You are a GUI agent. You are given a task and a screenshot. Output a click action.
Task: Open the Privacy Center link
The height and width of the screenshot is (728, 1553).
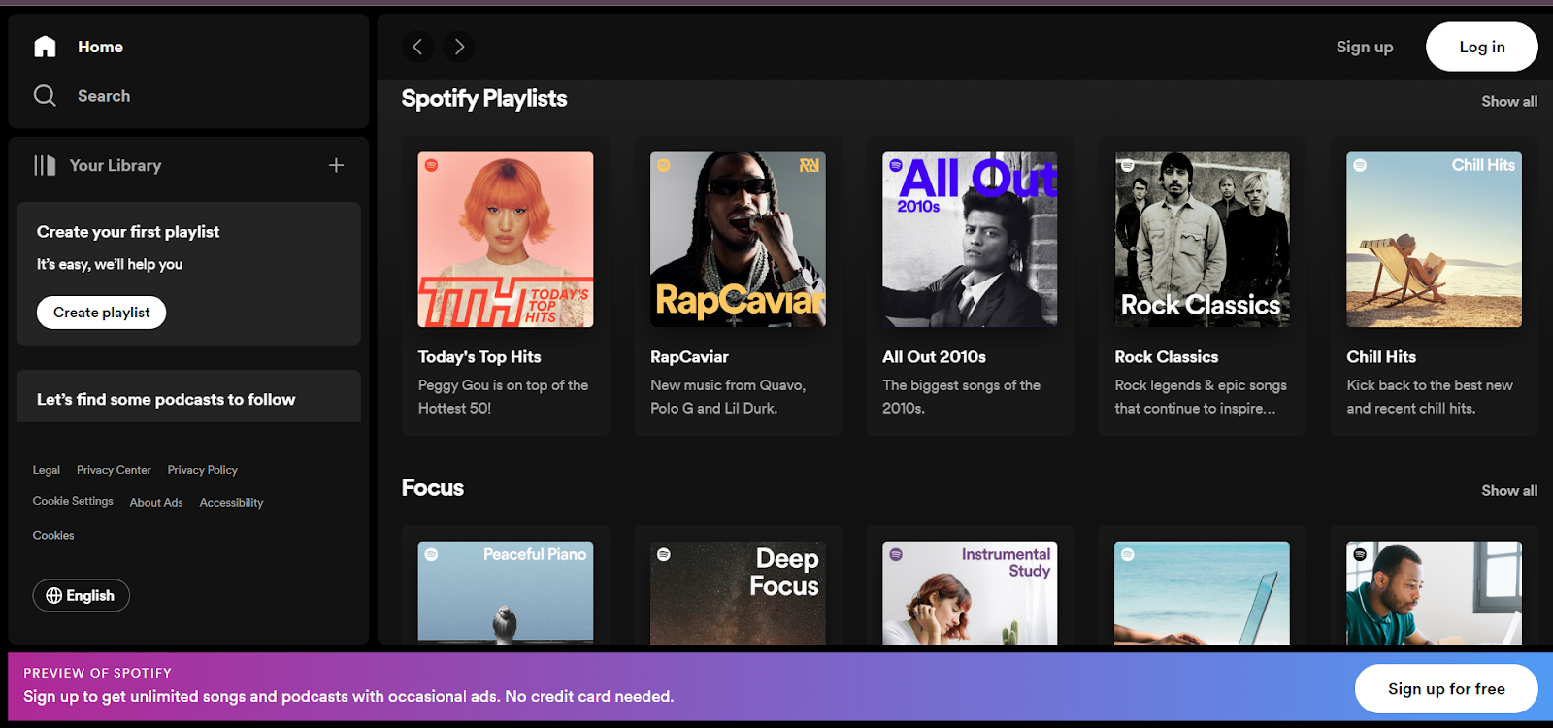[x=114, y=470]
